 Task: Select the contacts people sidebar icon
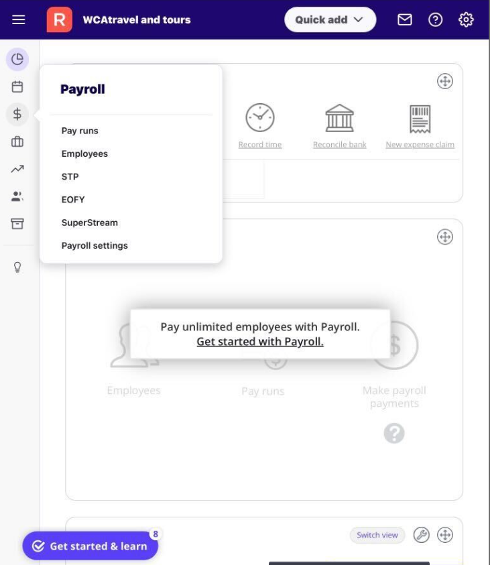(17, 196)
